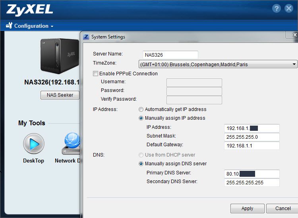This screenshot has height=218, width=298.
Task: Click the System Settings dialog Z icon
Action: click(x=86, y=37)
